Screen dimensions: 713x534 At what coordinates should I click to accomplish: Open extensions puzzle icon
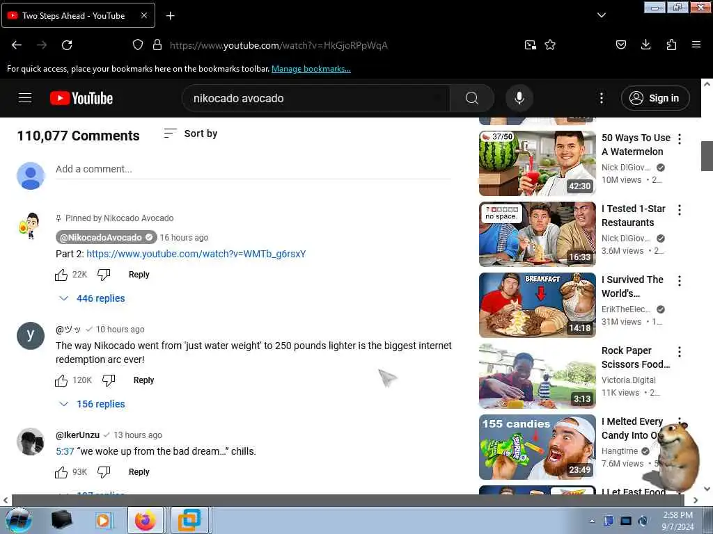tap(671, 44)
